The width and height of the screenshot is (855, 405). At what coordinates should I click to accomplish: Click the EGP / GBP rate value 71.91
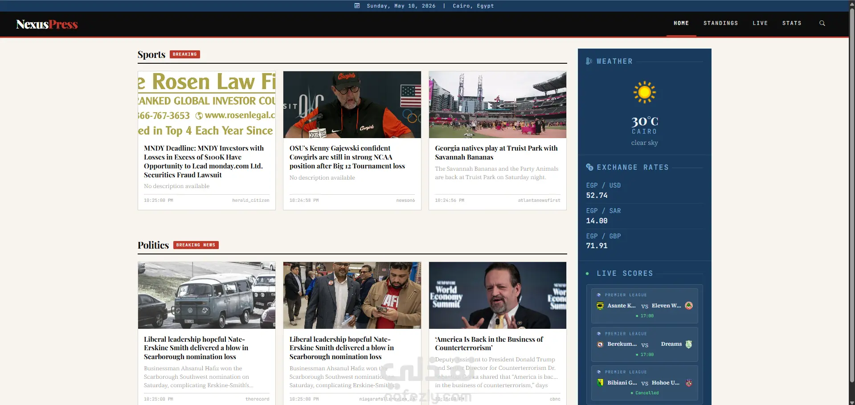(597, 245)
